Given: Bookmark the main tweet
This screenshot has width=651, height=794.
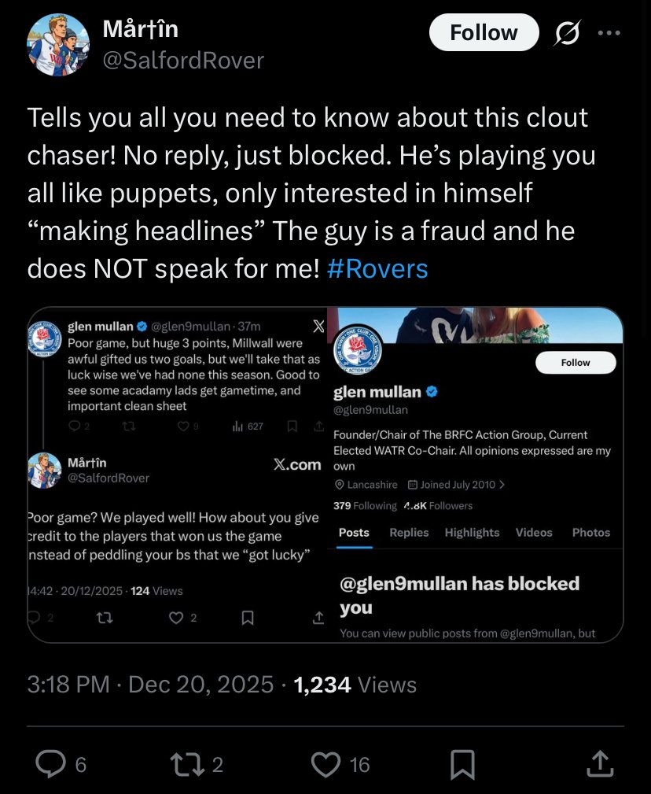Looking at the screenshot, I should (x=462, y=763).
